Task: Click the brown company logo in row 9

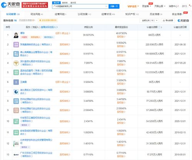Action: pos(16,110)
